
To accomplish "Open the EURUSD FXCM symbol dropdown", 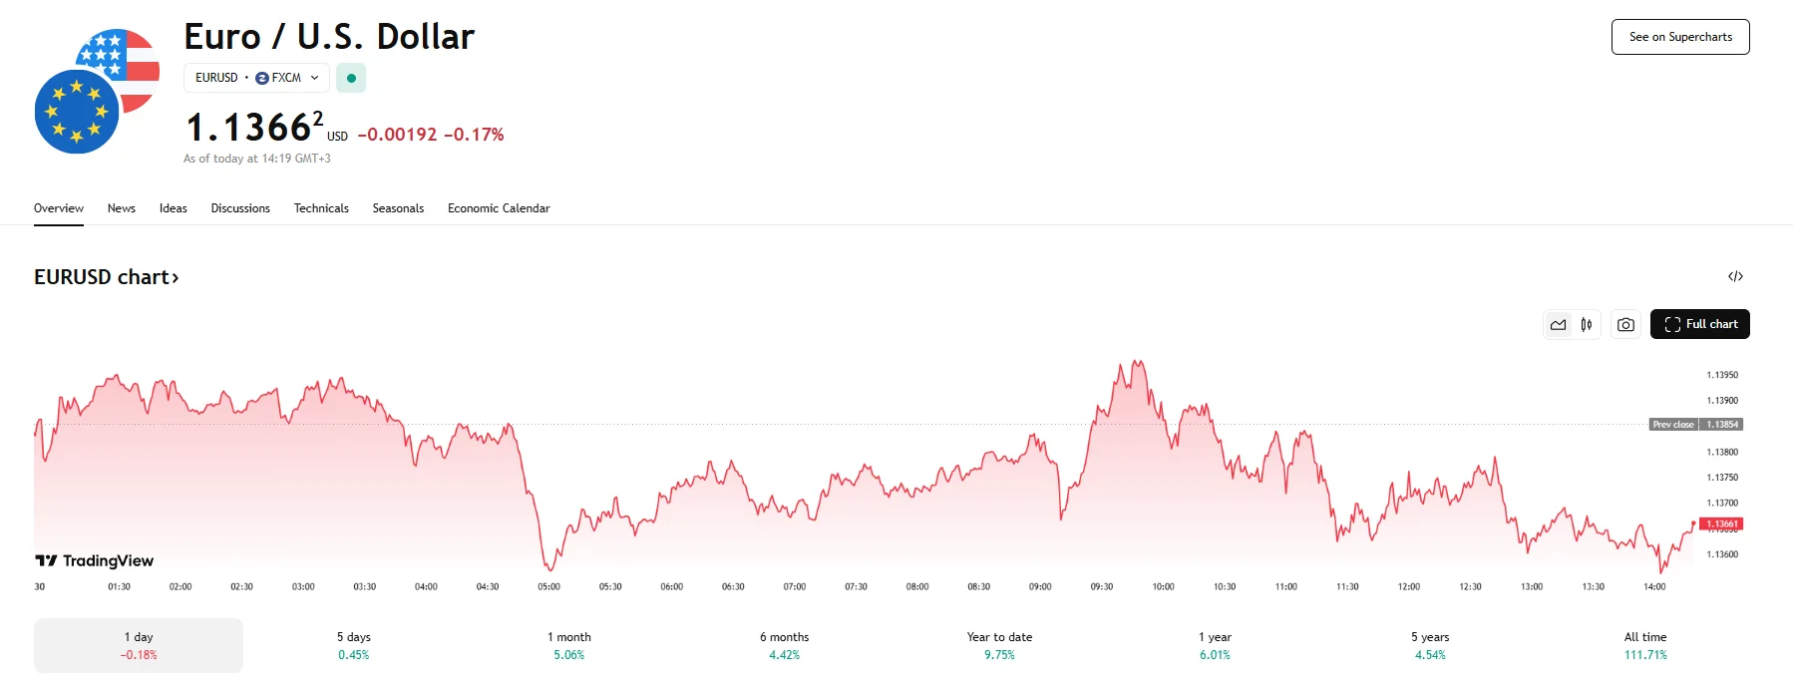I will 256,78.
